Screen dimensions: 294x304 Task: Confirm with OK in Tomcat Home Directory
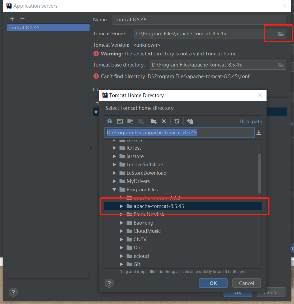[213, 283]
